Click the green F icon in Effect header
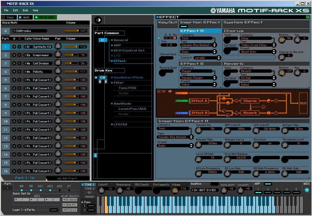This screenshot has width=312, height=216. point(307,17)
